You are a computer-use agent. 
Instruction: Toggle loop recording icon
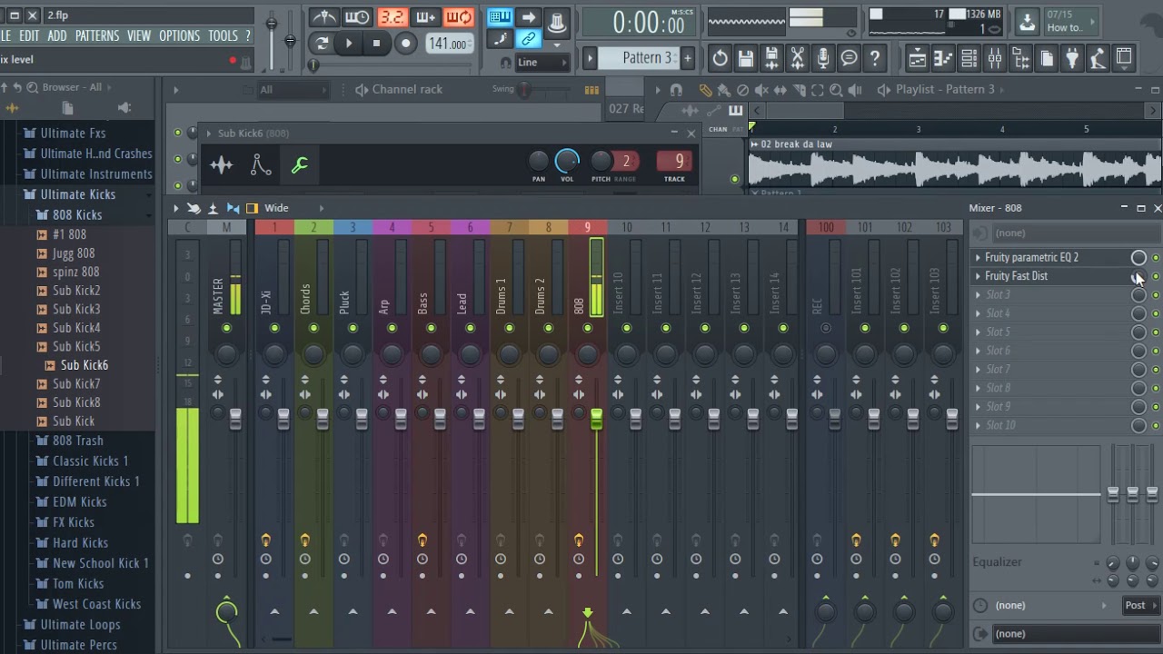pyautogui.click(x=459, y=18)
